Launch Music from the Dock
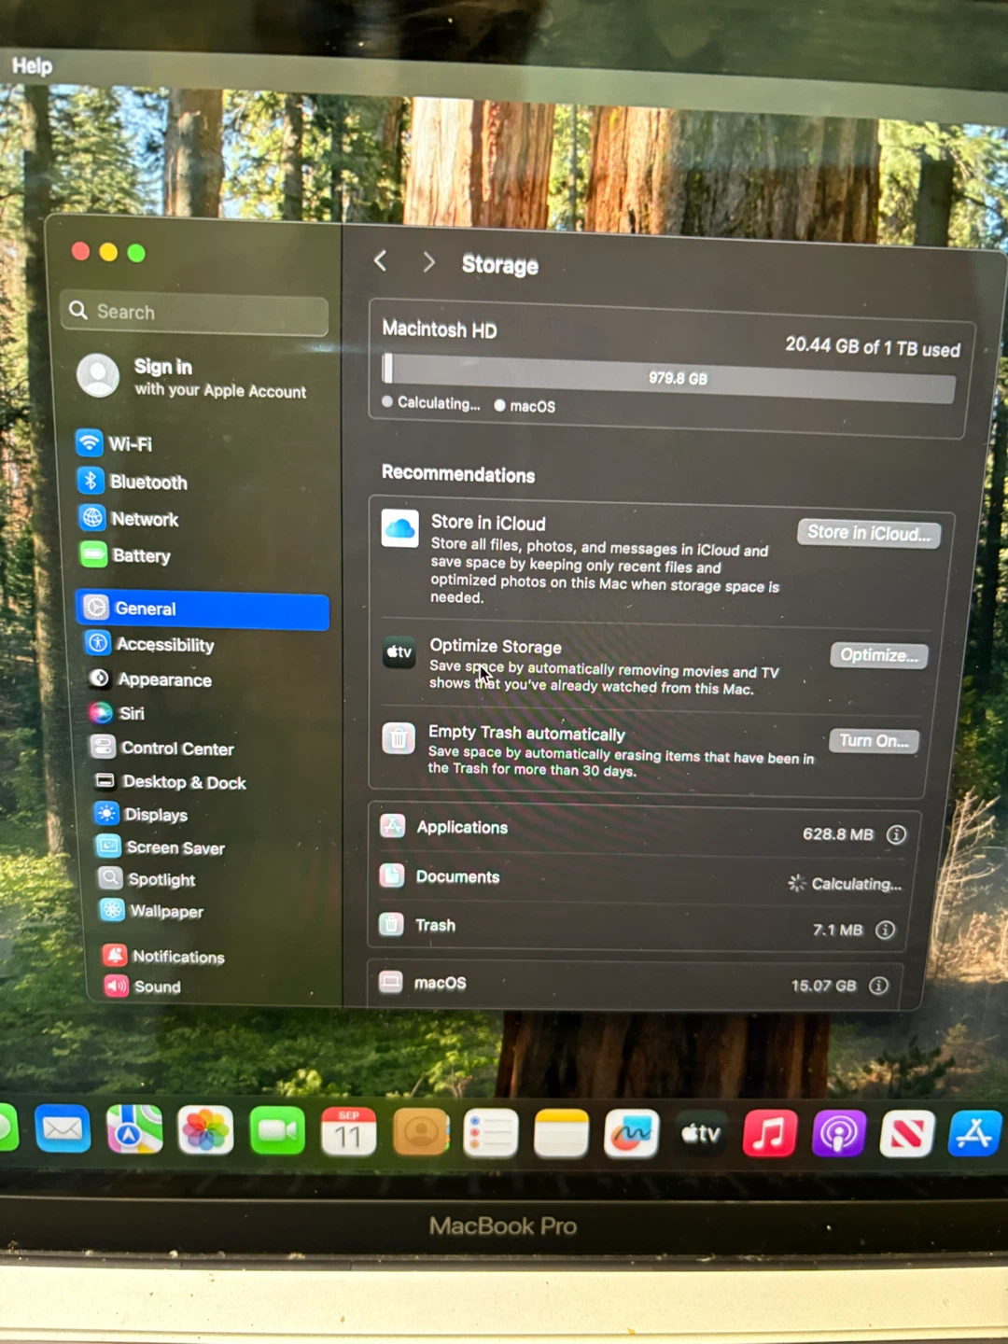Screen dimensions: 1008x1344 pyautogui.click(x=770, y=1133)
